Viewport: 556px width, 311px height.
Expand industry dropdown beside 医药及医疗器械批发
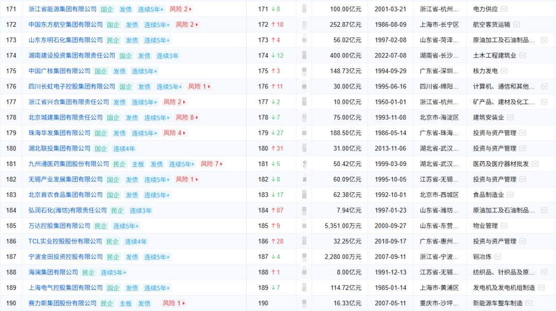point(535,164)
